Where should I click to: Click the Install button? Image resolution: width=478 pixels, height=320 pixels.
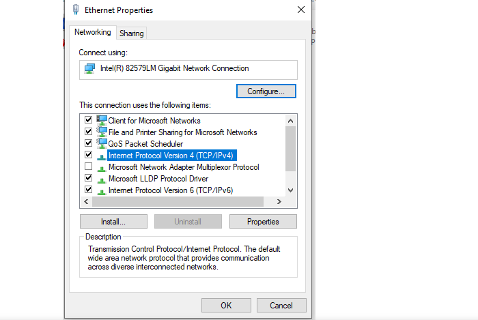113,222
